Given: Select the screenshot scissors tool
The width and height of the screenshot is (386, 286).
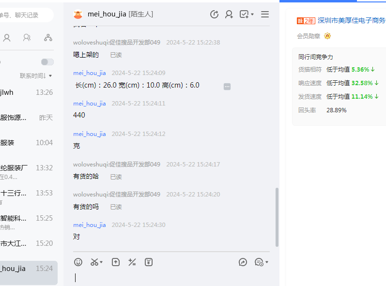Looking at the screenshot, I should 94,262.
